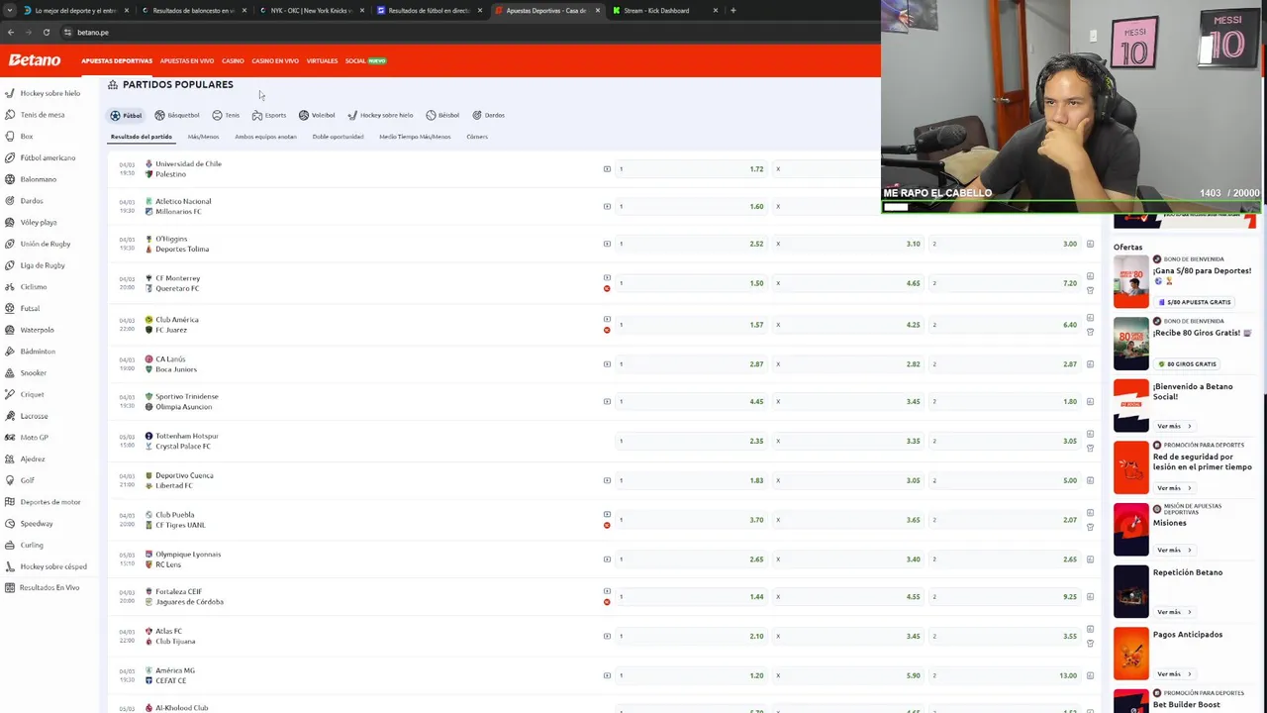1267x713 pixels.
Task: Click Ver más under Misiones offer
Action: (1173, 550)
